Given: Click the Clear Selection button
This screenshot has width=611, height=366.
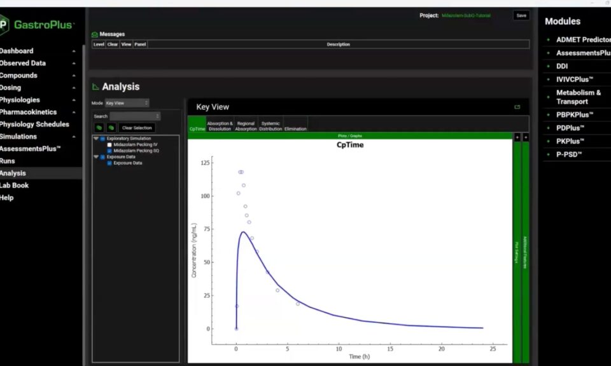Looking at the screenshot, I should pos(136,128).
